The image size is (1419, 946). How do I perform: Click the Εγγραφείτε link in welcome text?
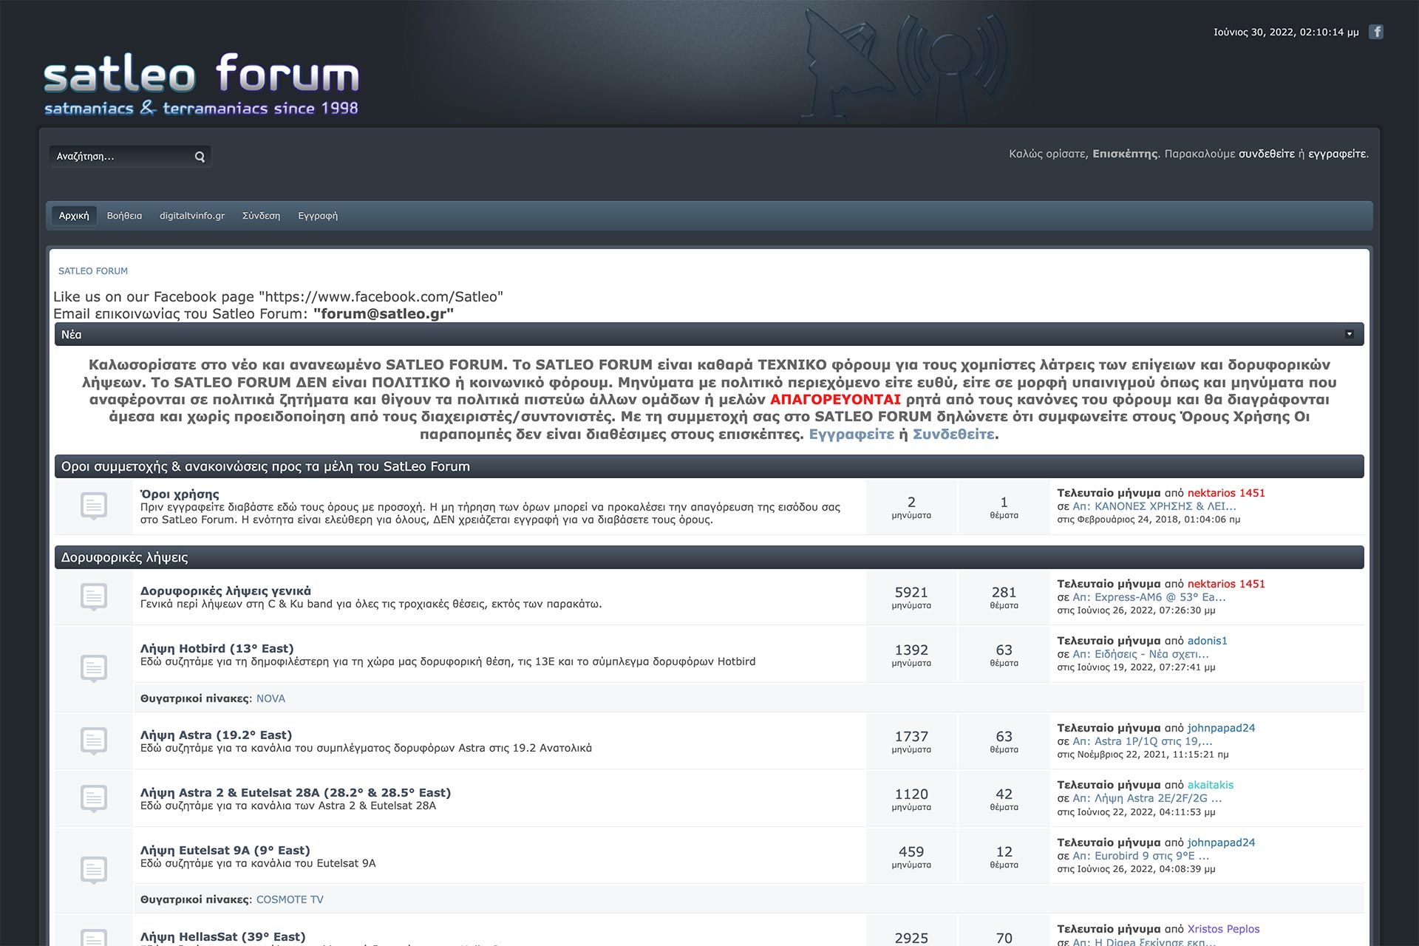851,435
